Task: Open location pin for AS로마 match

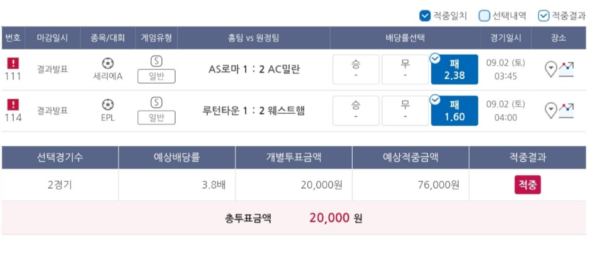Action: pyautogui.click(x=552, y=70)
